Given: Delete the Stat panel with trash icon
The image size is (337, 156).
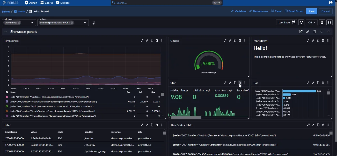Looking at the screenshot, I should point(240,83).
